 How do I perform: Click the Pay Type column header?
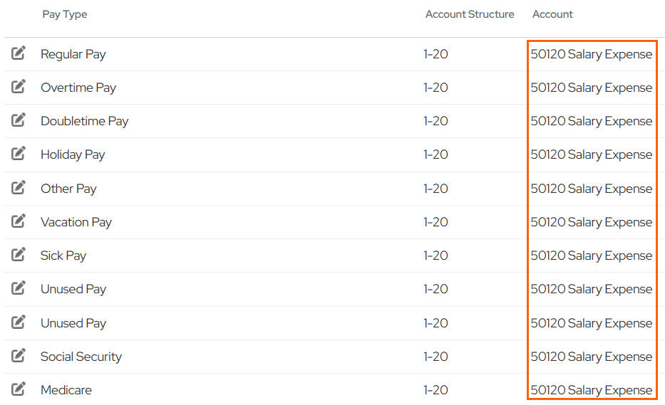tap(65, 14)
